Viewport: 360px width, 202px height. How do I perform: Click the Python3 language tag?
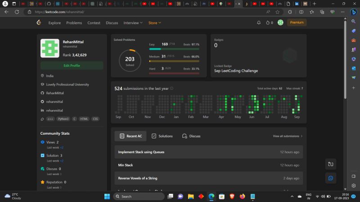click(63, 119)
